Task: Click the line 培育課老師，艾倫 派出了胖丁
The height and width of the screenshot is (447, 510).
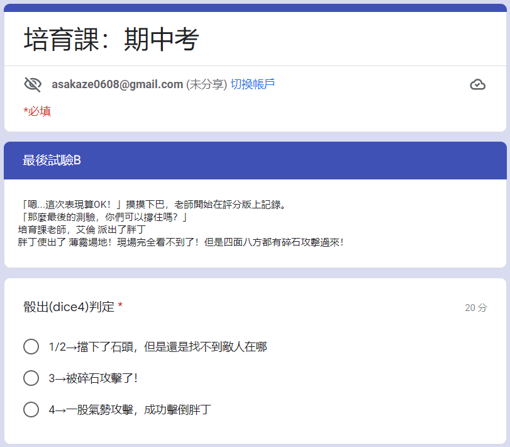Action: (82, 230)
